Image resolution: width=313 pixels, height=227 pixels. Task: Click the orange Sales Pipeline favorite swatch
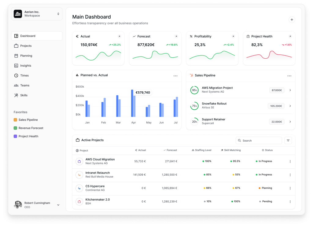pos(15,120)
